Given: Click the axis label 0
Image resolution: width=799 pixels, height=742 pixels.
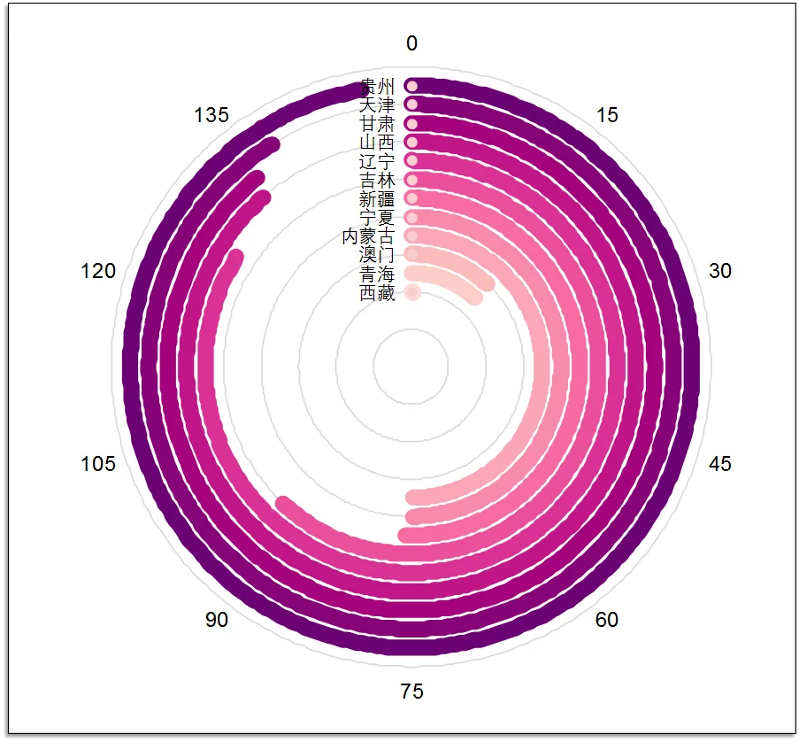Looking at the screenshot, I should click(x=411, y=43).
